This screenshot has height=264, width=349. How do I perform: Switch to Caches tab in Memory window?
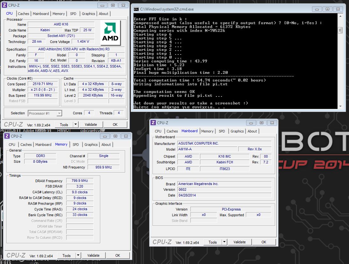[26, 145]
